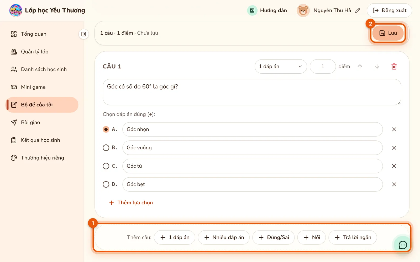Open Thương hiệu riêng settings

tap(42, 158)
